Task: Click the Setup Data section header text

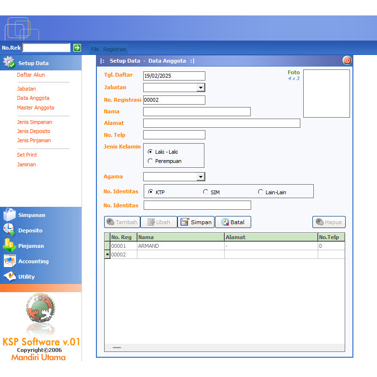Action: coord(33,63)
